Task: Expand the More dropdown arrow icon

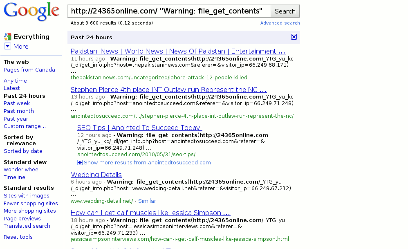Action: (7, 46)
